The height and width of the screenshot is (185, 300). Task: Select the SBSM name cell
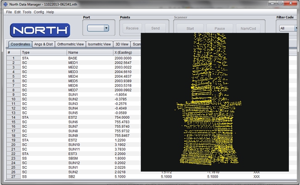coord(90,158)
